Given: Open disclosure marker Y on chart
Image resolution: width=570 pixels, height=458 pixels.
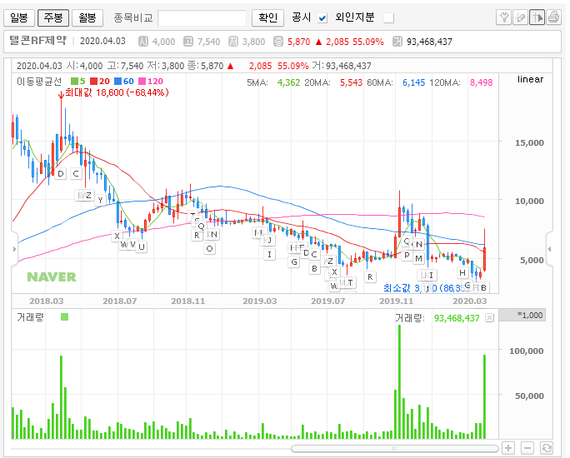Looking at the screenshot, I should coord(100,200).
